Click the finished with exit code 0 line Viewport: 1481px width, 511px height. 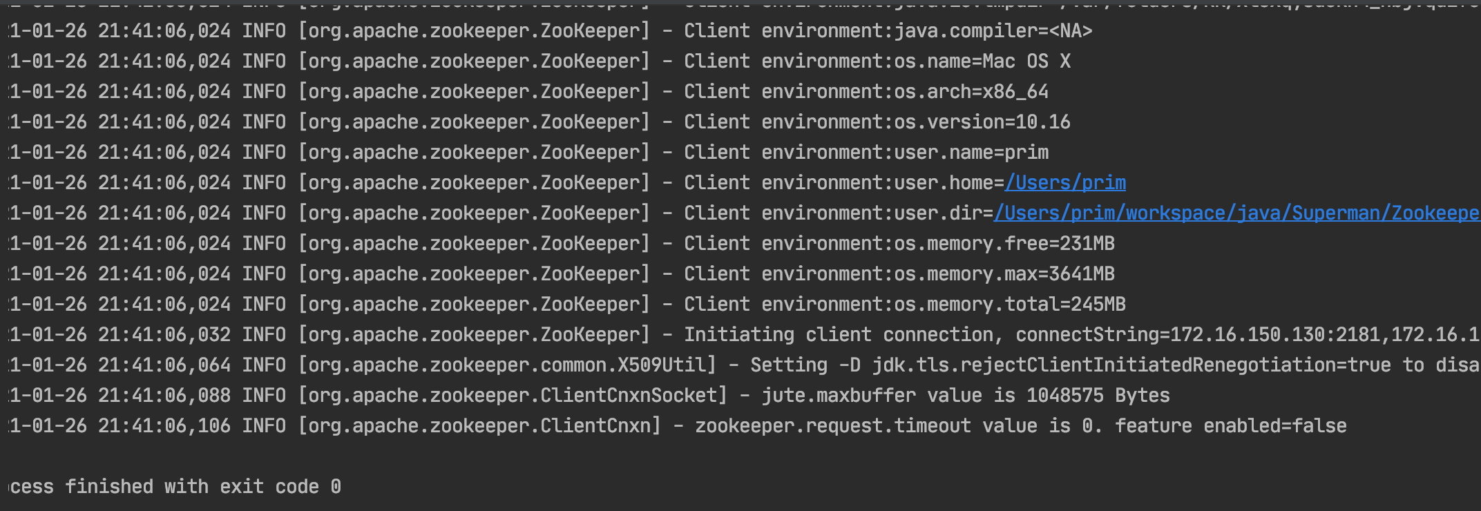click(x=175, y=487)
